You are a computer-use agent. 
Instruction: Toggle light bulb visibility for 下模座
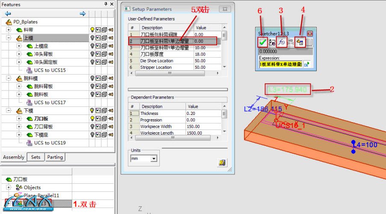coord(92,135)
